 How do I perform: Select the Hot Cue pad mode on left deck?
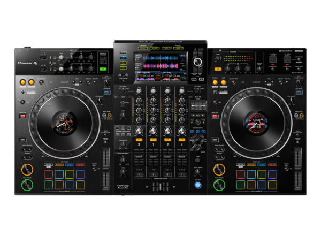(x=48, y=164)
